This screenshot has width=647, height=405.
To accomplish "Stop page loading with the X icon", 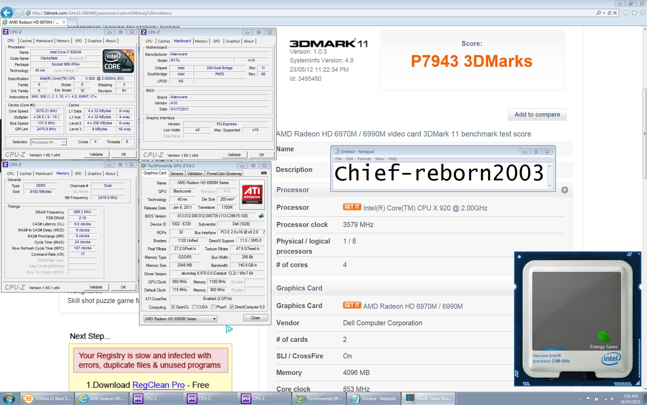I will (x=615, y=13).
